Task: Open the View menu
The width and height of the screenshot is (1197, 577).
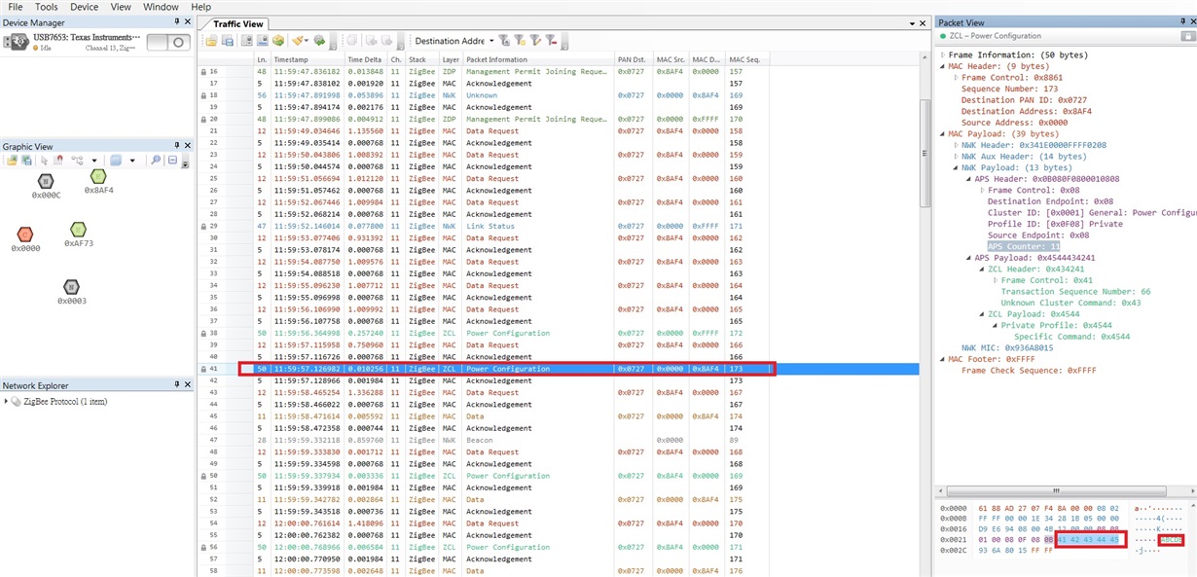Action: (121, 7)
